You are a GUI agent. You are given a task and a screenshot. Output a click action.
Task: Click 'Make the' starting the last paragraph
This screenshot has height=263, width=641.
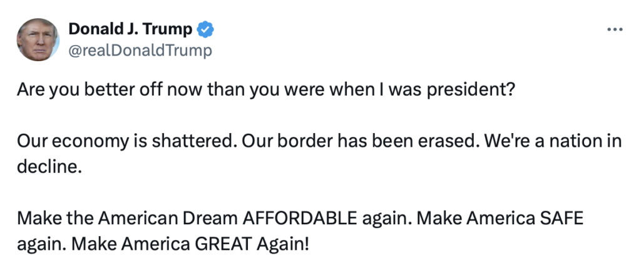tap(55, 219)
